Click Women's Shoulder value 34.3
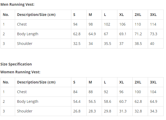The width and height of the screenshot is (166, 120). click(154, 111)
